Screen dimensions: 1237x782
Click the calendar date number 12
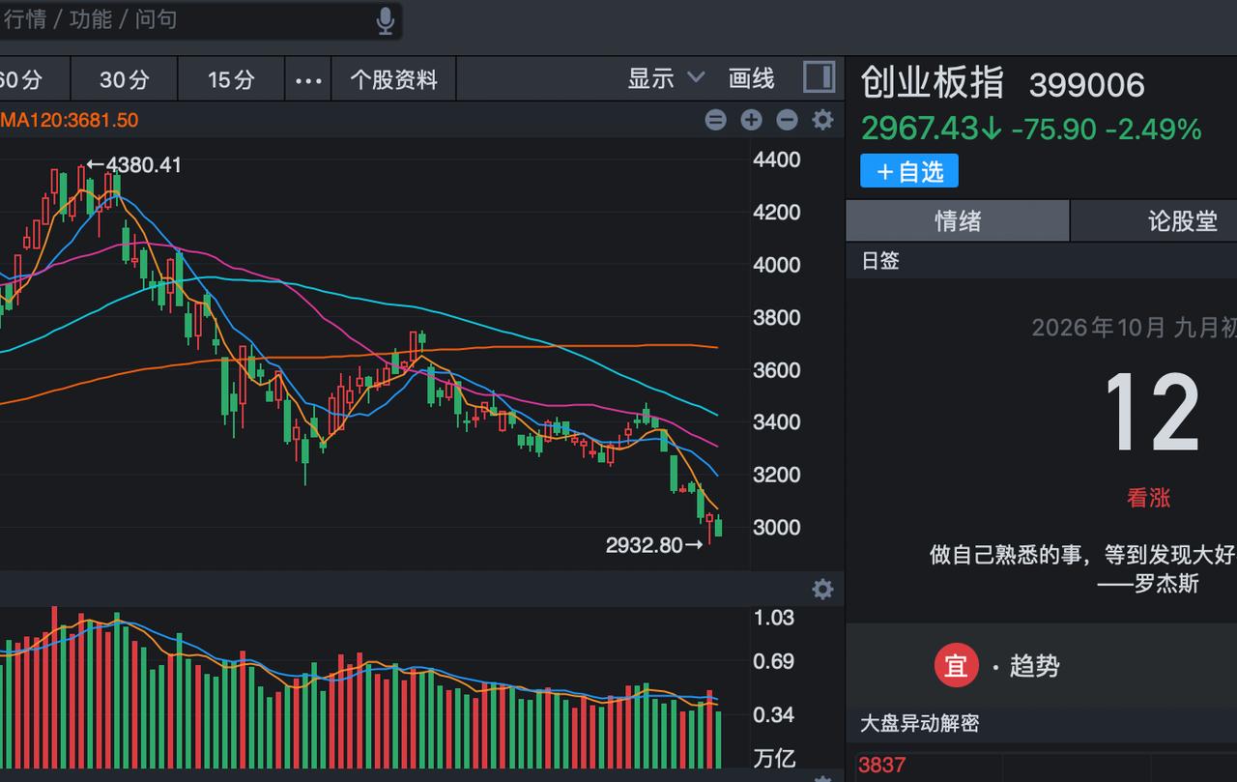coord(1152,414)
